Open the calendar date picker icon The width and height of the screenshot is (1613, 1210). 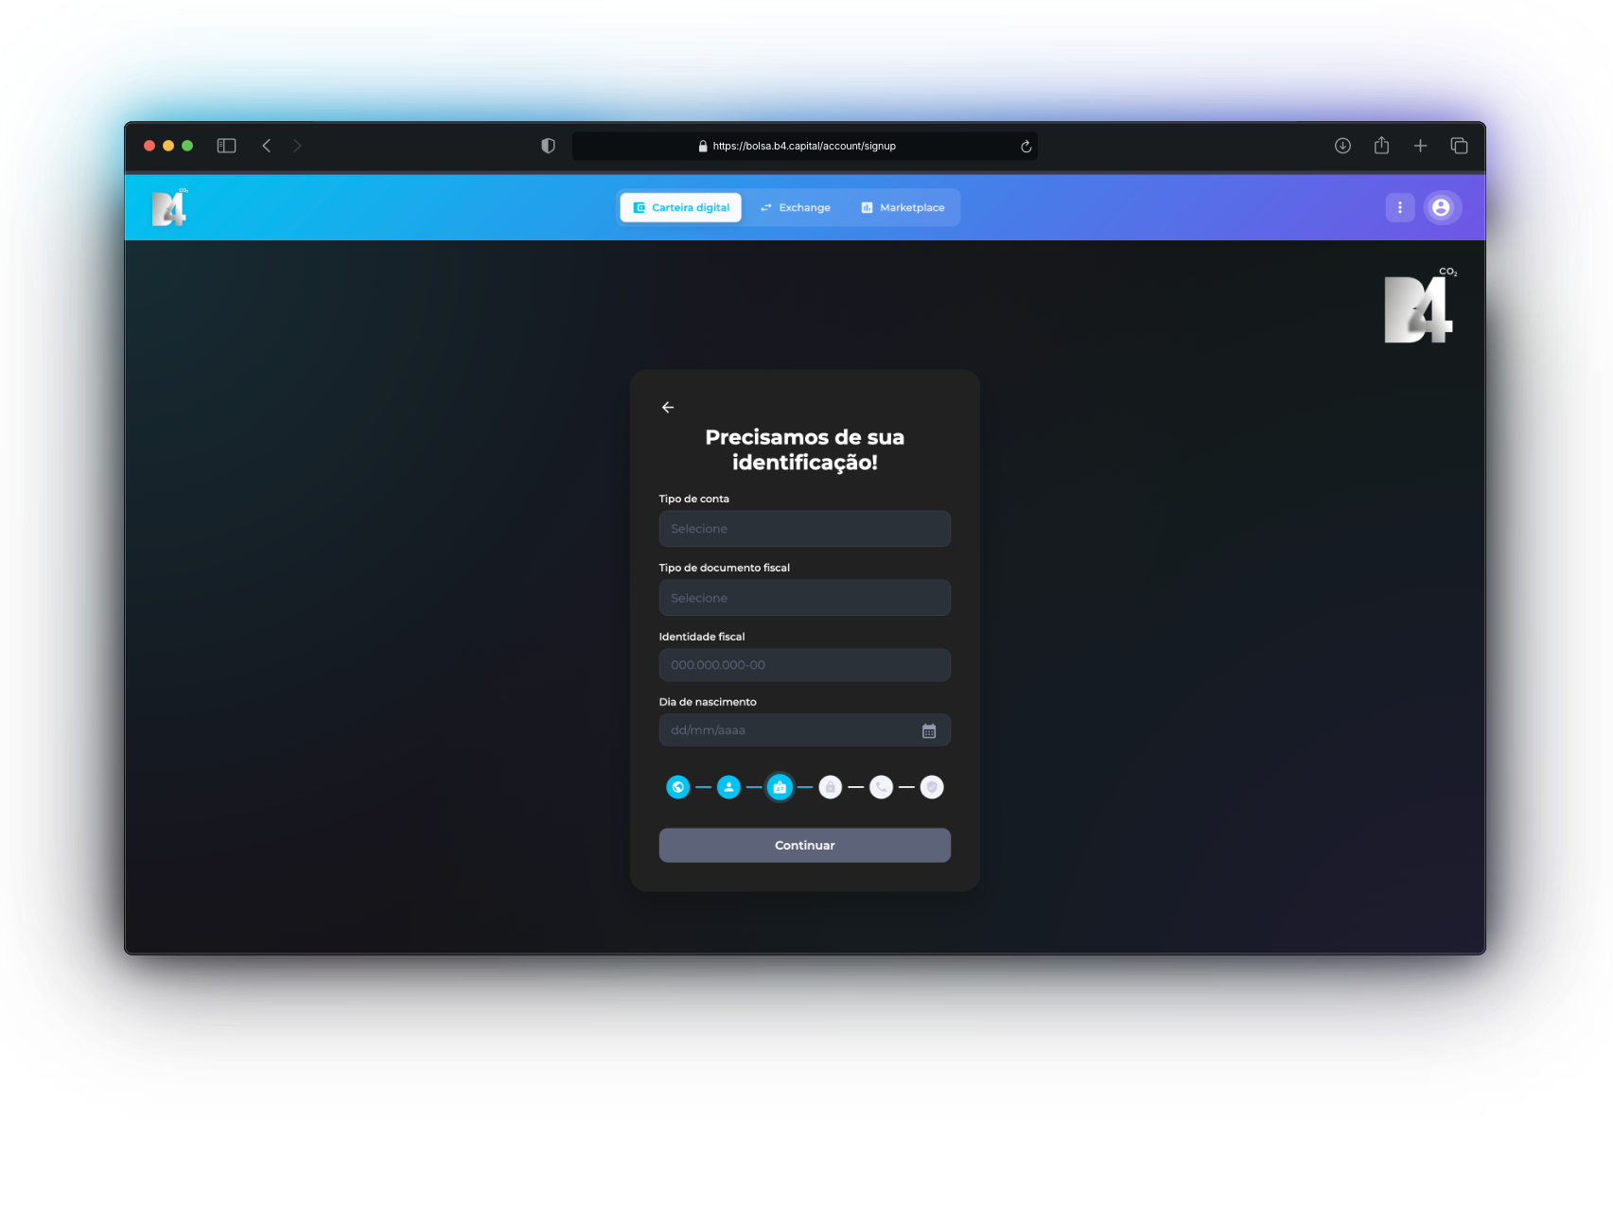pos(929,731)
